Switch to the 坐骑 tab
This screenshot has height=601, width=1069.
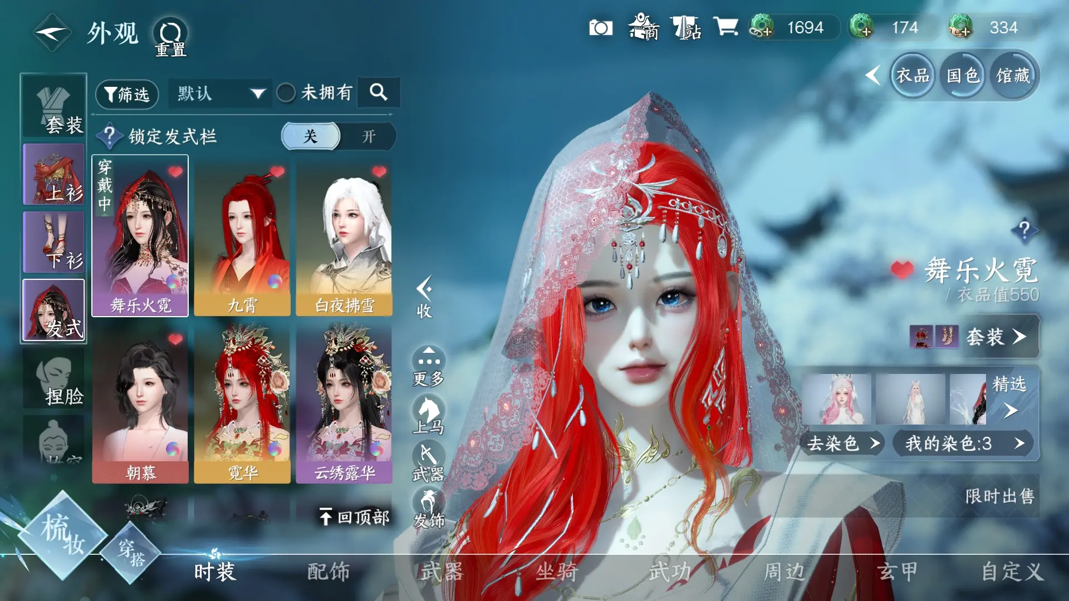click(x=557, y=572)
